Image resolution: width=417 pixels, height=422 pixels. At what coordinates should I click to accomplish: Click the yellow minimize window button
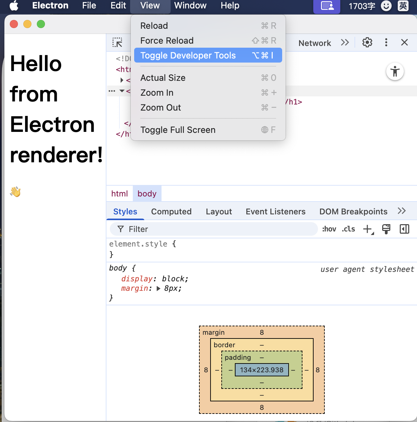[x=27, y=24]
